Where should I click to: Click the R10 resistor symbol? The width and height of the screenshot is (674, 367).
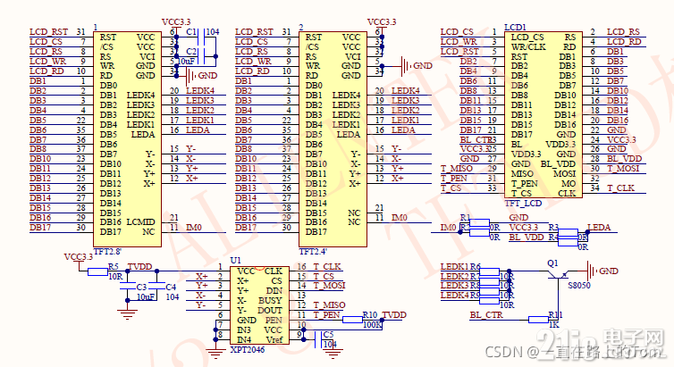(352, 320)
